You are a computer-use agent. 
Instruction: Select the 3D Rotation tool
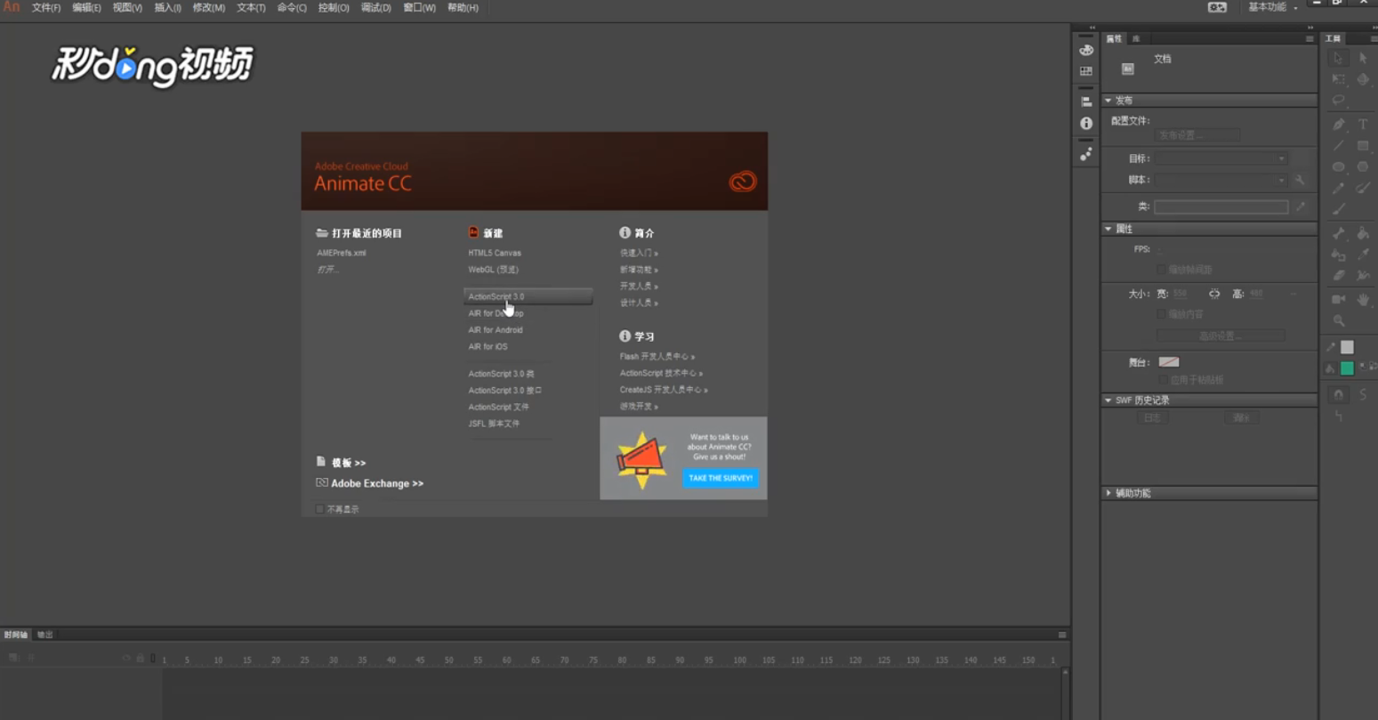(1364, 79)
